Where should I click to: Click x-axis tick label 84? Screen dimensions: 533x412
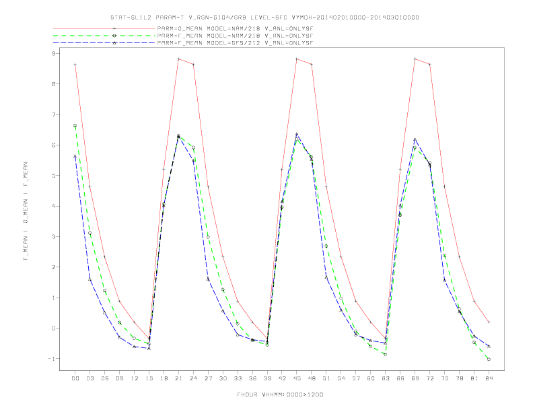[489, 378]
